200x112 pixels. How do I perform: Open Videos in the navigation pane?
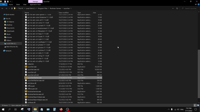(x=9, y=40)
